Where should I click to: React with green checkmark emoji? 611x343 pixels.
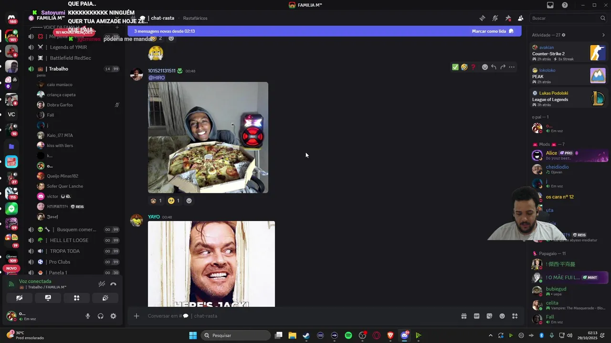coord(455,67)
